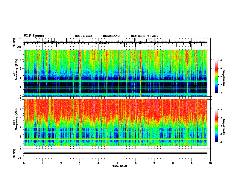Select the "start UT = 9:20:0" header text
The image size is (237, 183).
click(145, 36)
